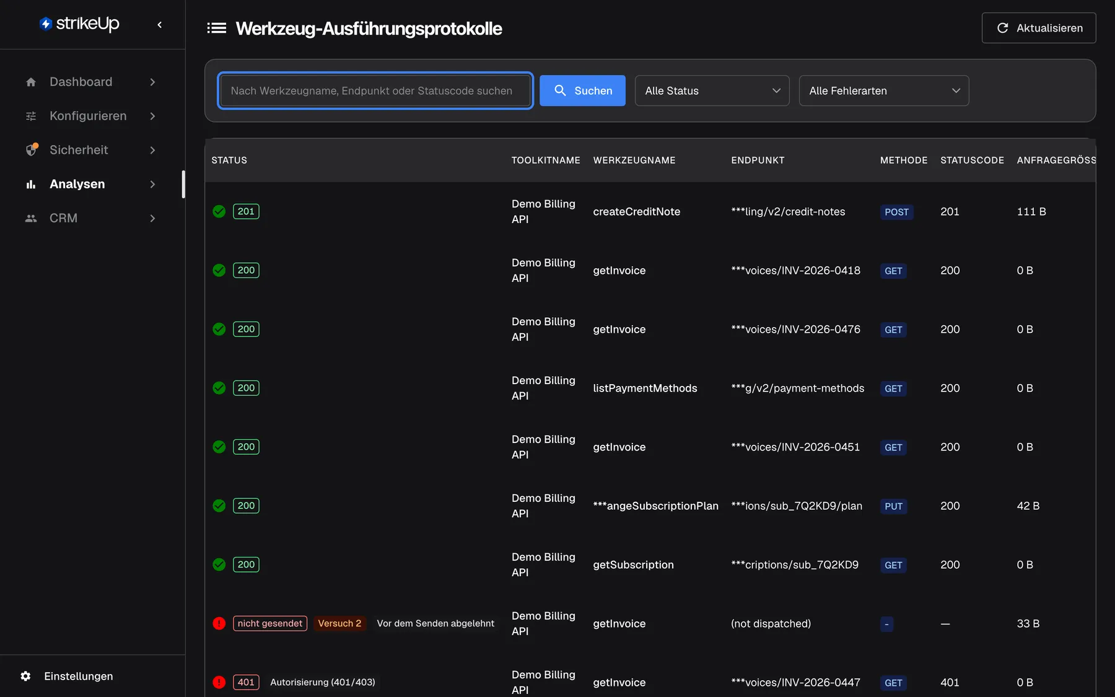Viewport: 1115px width, 697px height.
Task: Click the green check for getSubscription row
Action: pos(219,564)
